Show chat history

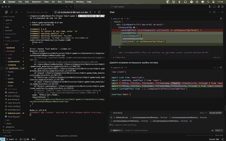click(x=214, y=12)
